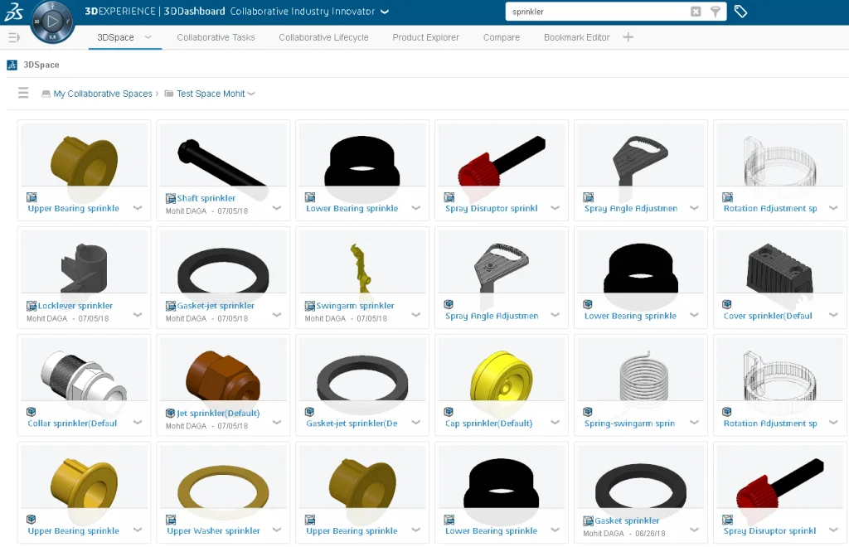Image resolution: width=849 pixels, height=547 pixels.
Task: Click the Spray Disruptor sprinkler thumbnail
Action: (x=501, y=159)
